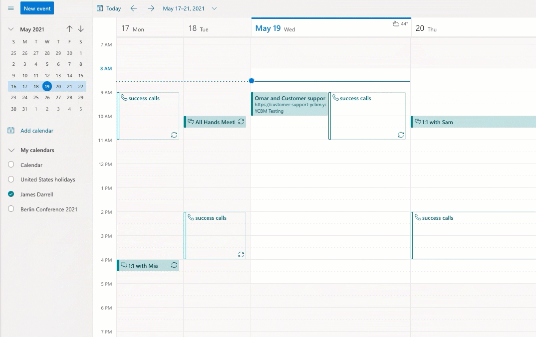
Task: Open the May 17–21, 2021 date dropdown
Action: 214,8
